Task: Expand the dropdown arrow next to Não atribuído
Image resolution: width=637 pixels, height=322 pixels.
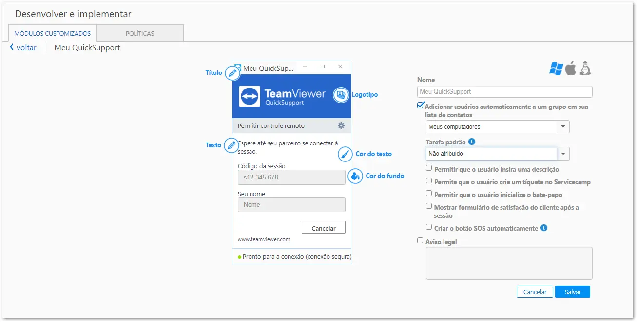Action: (563, 154)
